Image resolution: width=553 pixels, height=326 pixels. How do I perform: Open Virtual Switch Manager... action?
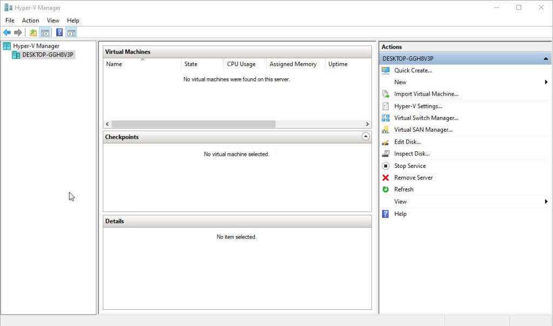[x=427, y=118]
